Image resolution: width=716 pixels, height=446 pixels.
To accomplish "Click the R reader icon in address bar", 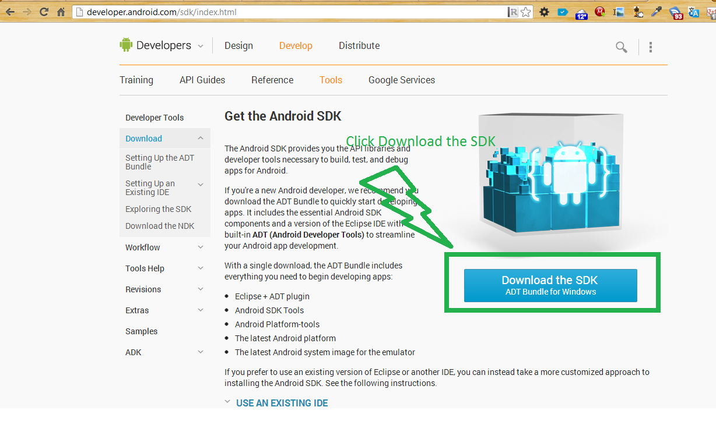I will coord(513,12).
